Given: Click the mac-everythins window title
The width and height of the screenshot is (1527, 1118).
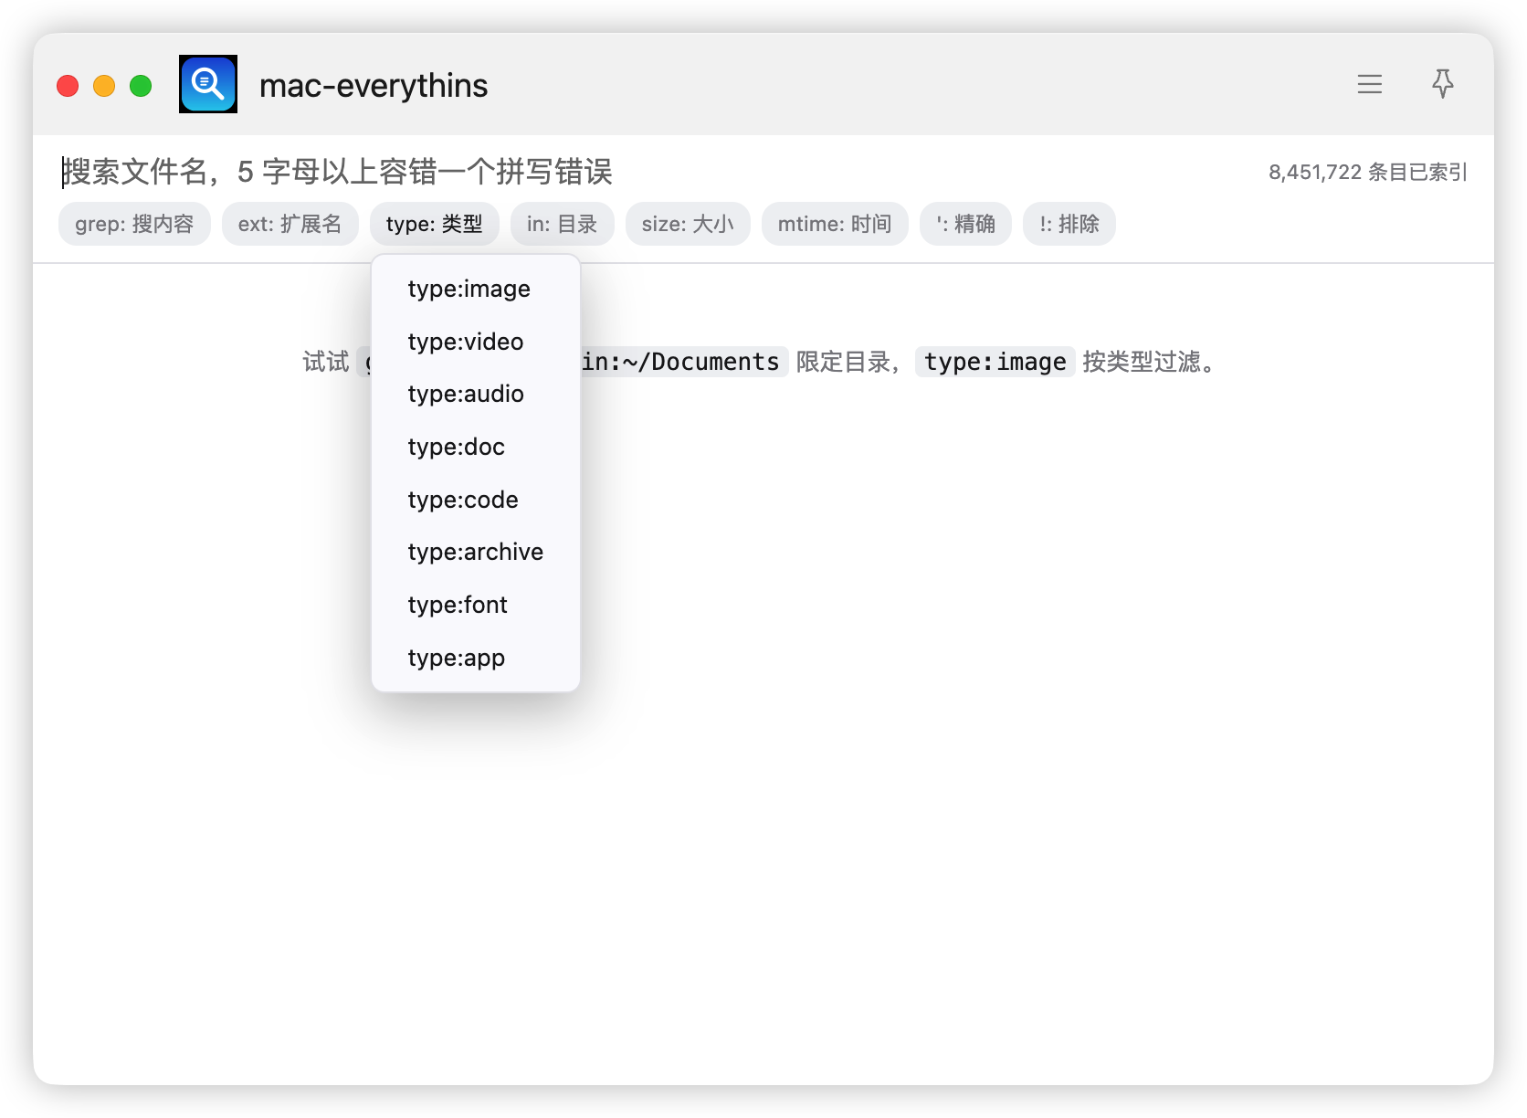Looking at the screenshot, I should (x=374, y=85).
